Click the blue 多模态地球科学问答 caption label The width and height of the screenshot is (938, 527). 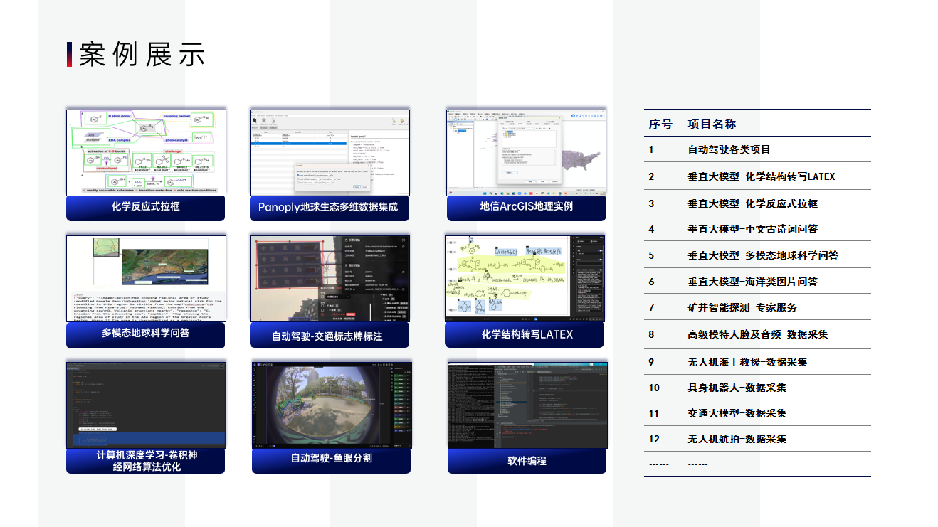(x=146, y=333)
